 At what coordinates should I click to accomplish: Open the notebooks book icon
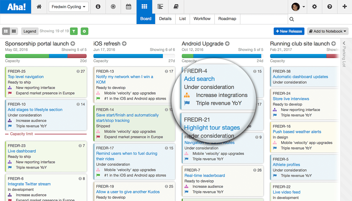click(x=176, y=7)
